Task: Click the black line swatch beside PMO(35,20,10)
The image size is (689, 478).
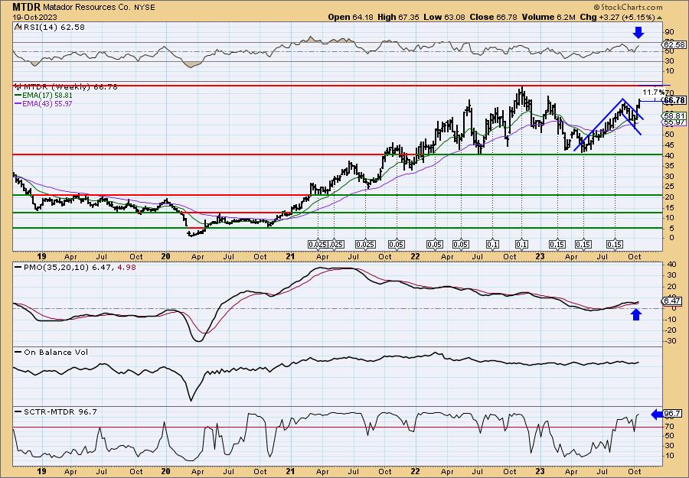Action: [18, 268]
